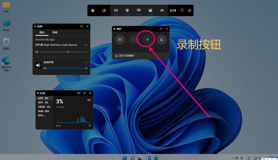Switch to the 混合 (Mix) tab
Image resolution: width=278 pixels, height=160 pixels.
[42, 32]
